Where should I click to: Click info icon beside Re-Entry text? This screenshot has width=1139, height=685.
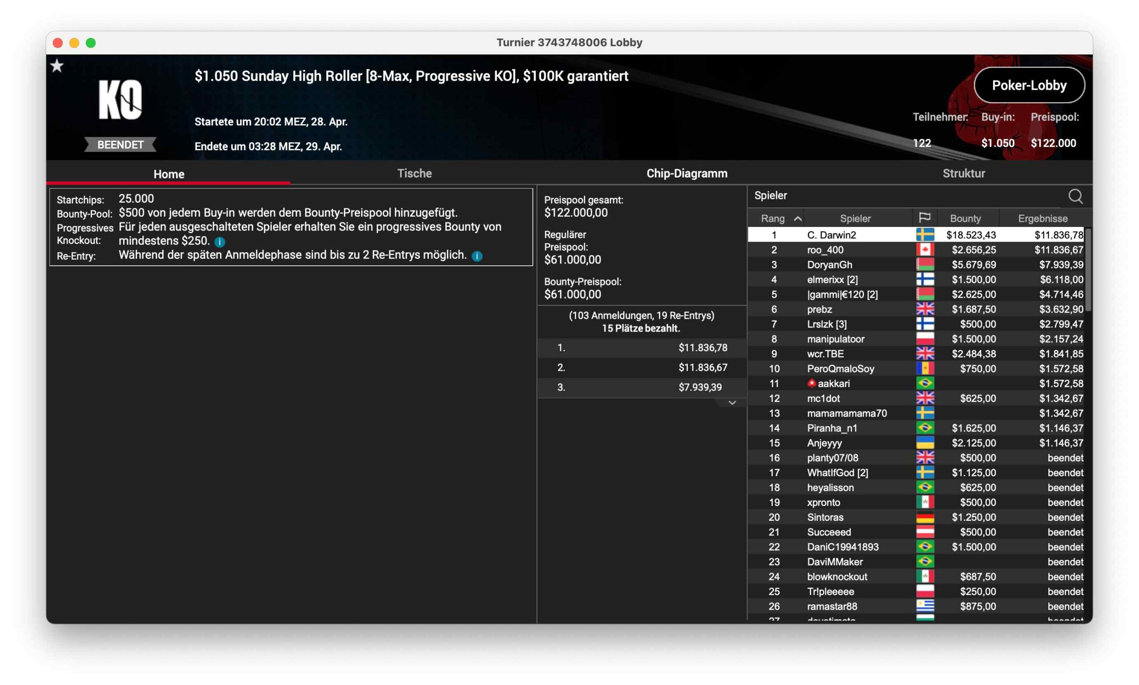pos(477,256)
